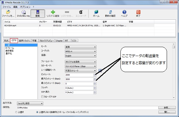Viewport: 179px width, 117px height.
Task: Open the ? menu
Action: coord(33,7)
